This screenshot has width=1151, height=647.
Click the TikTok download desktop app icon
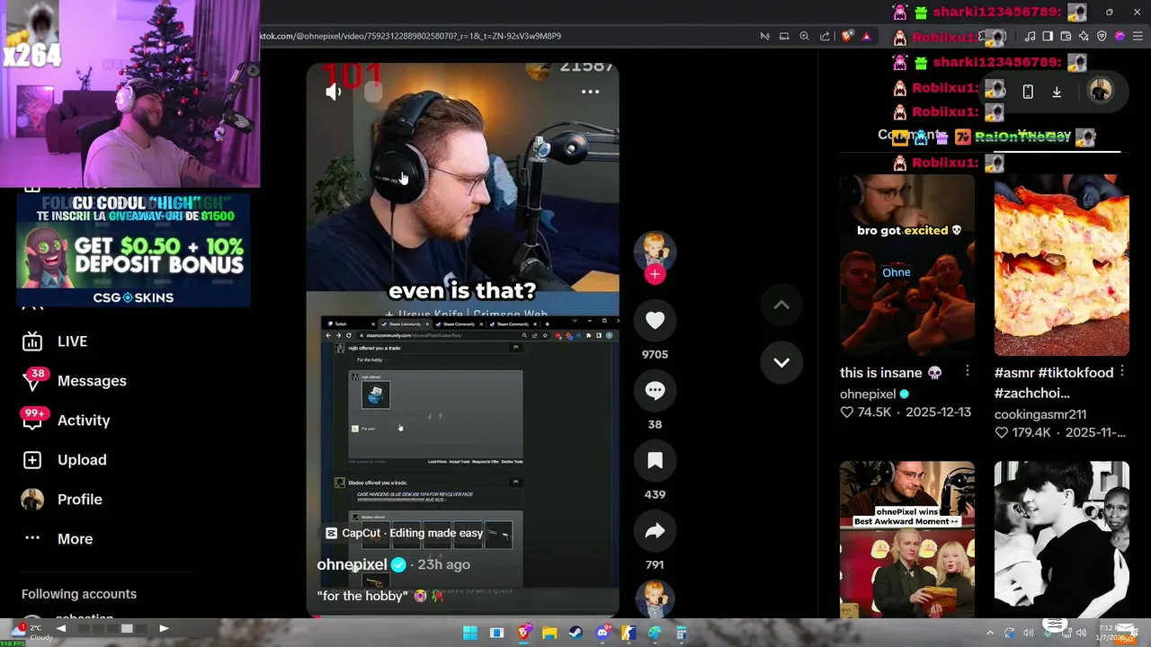1057,92
